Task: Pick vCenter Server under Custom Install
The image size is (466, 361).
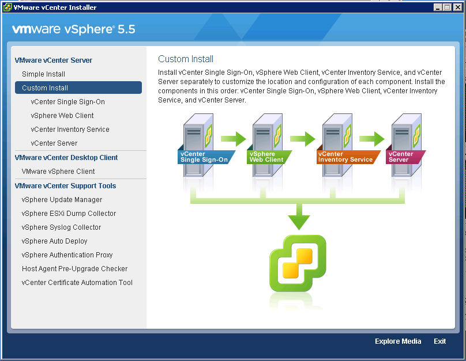Action: coord(54,143)
